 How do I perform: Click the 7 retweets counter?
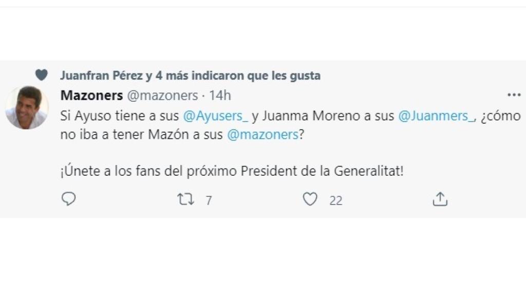208,200
